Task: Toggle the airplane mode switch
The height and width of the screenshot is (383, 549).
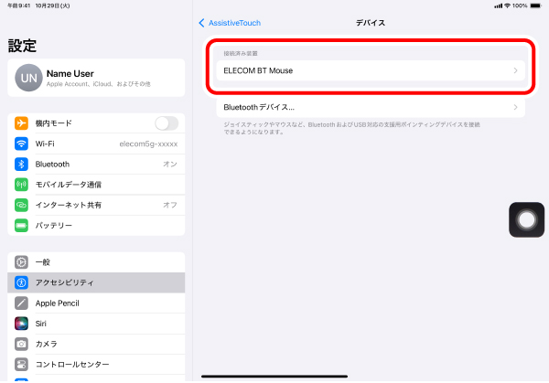Action: pos(167,123)
